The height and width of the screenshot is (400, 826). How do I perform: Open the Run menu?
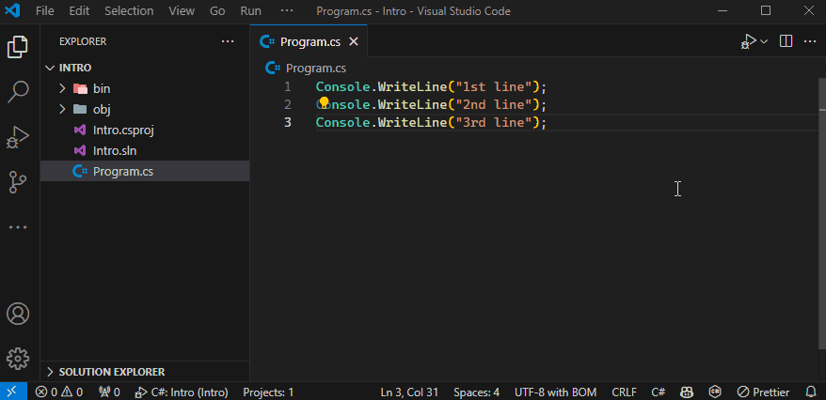(251, 11)
